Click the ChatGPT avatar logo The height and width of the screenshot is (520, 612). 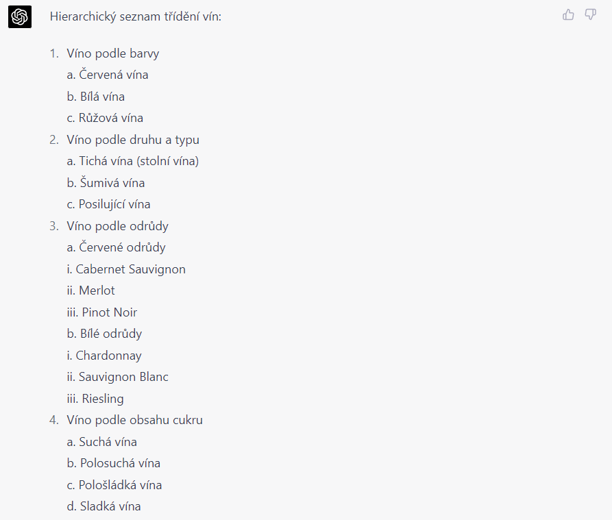coord(20,16)
